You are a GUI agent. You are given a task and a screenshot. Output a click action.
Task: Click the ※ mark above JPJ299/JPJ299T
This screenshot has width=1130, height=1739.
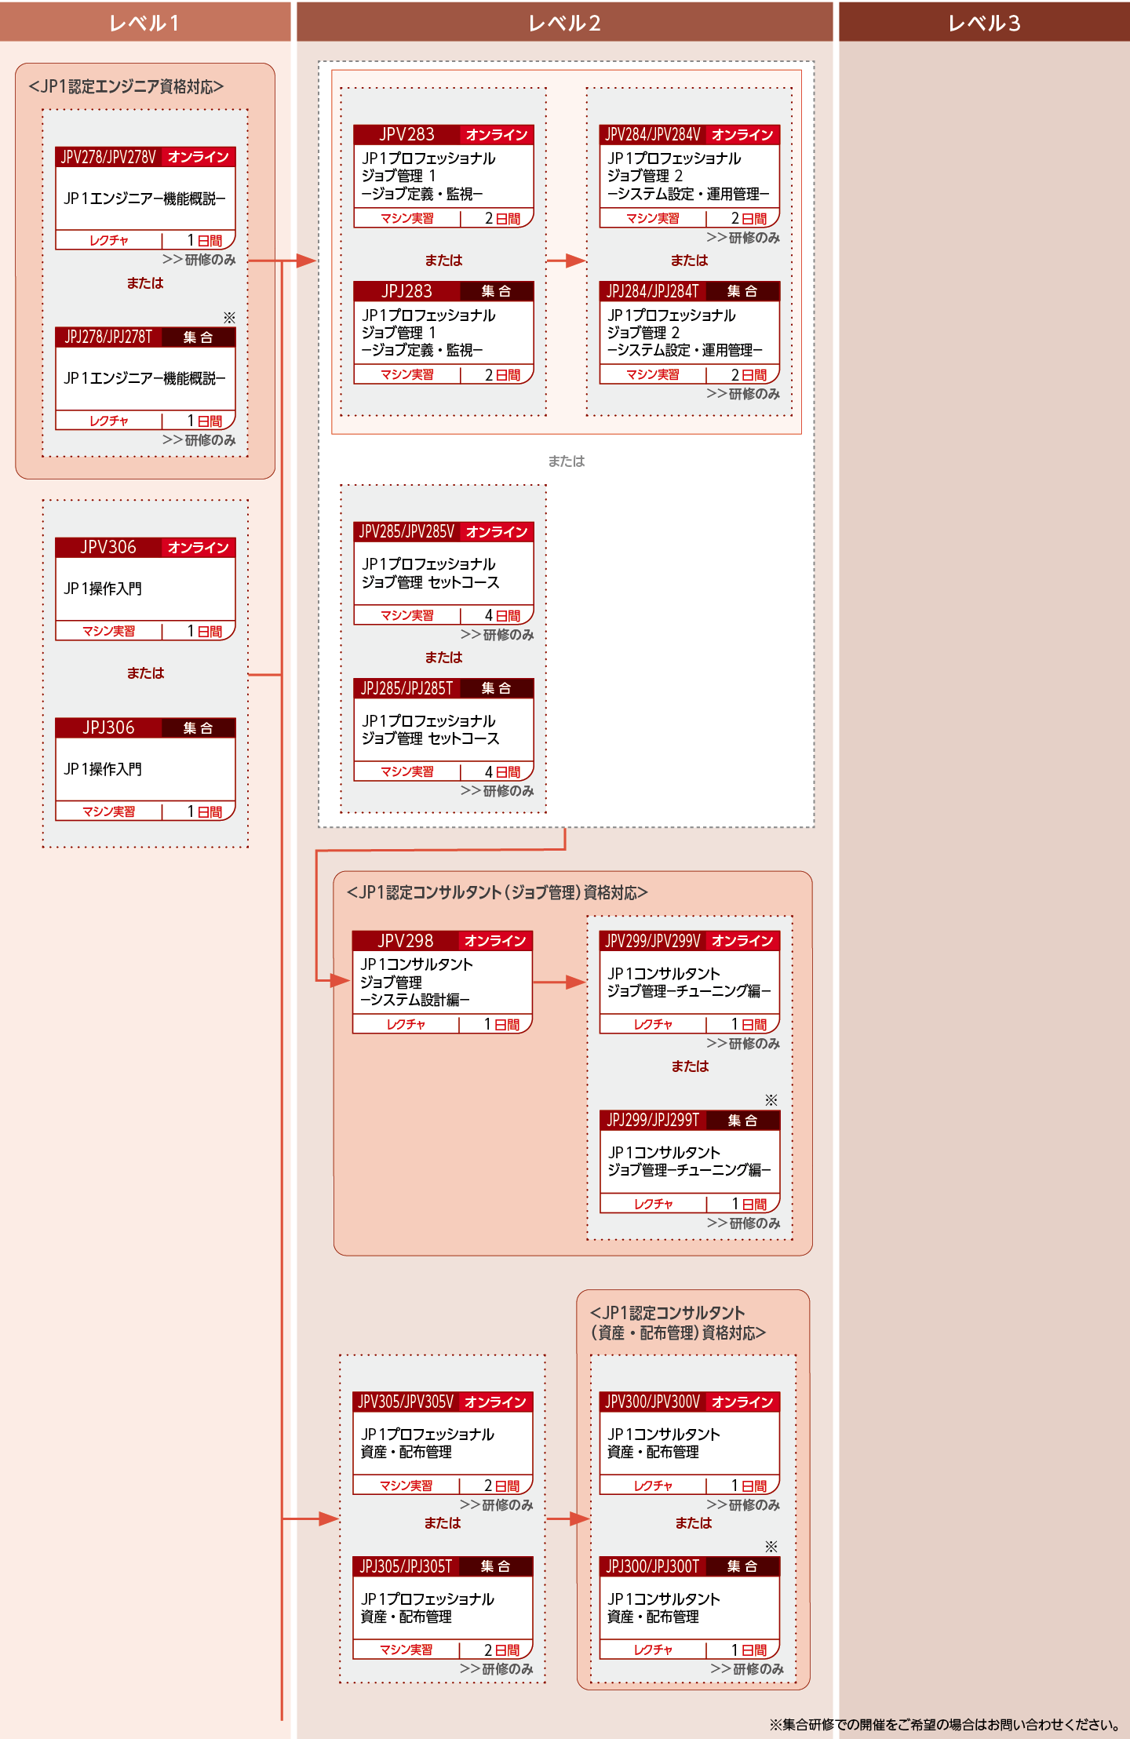point(771,1100)
